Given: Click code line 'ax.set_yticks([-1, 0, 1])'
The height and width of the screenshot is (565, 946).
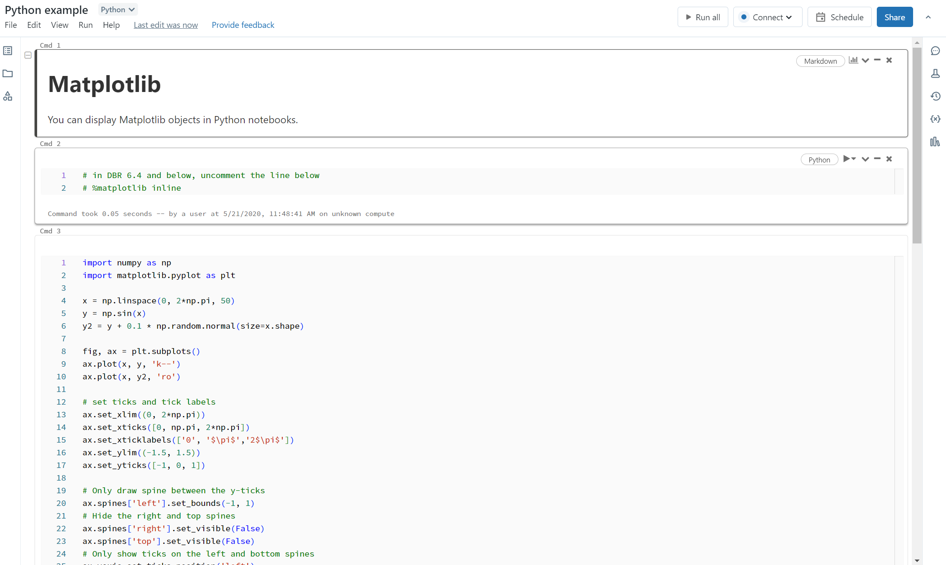Looking at the screenshot, I should coord(144,465).
